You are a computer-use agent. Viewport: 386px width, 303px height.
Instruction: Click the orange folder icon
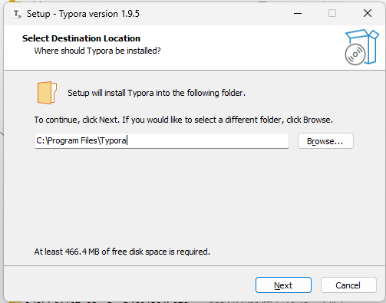click(47, 93)
